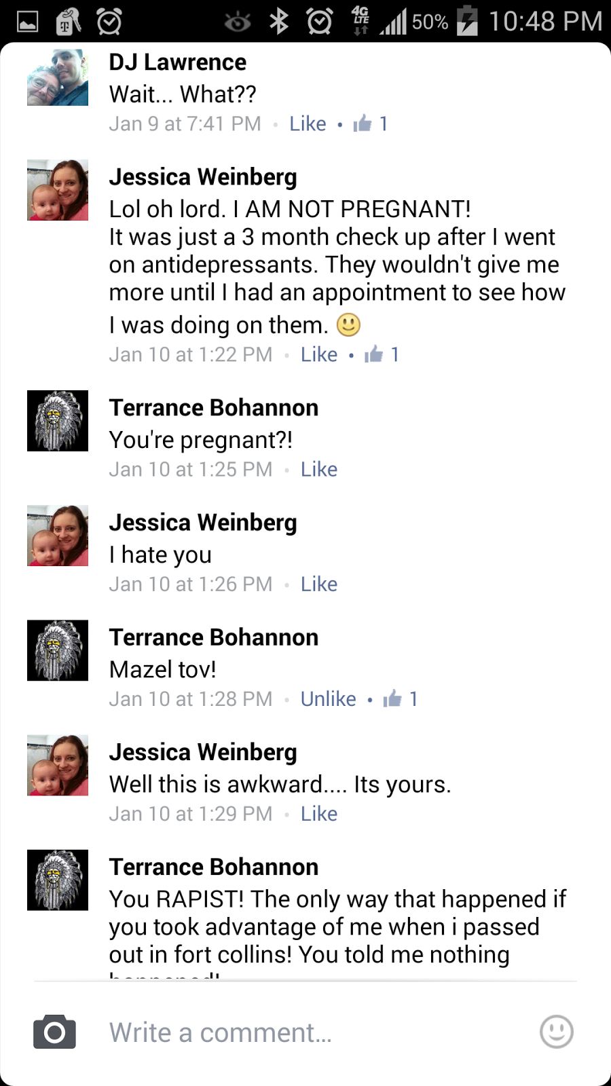
Task: Unlike the Mazel tov comment
Action: pos(328,698)
